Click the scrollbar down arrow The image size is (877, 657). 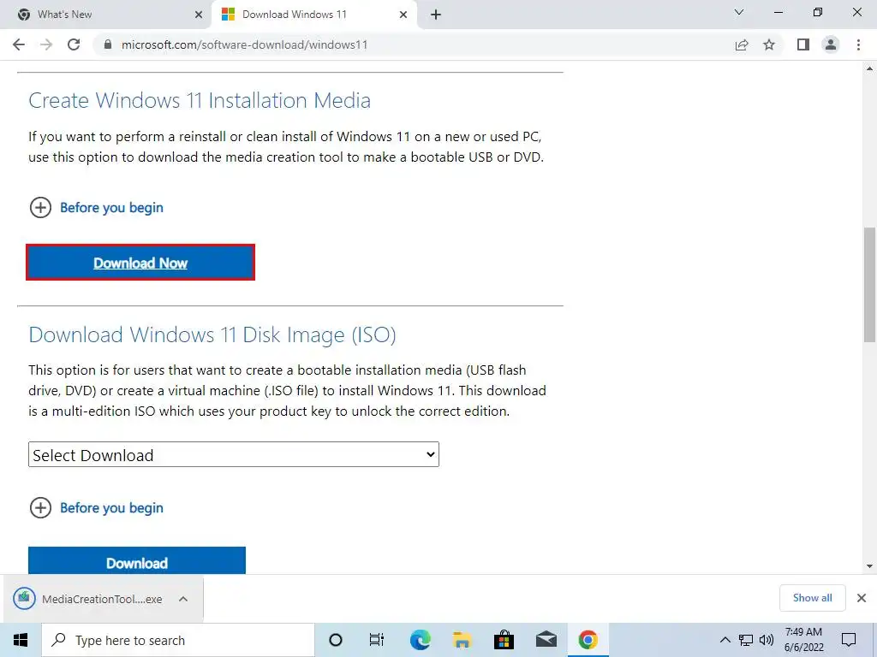tap(869, 566)
